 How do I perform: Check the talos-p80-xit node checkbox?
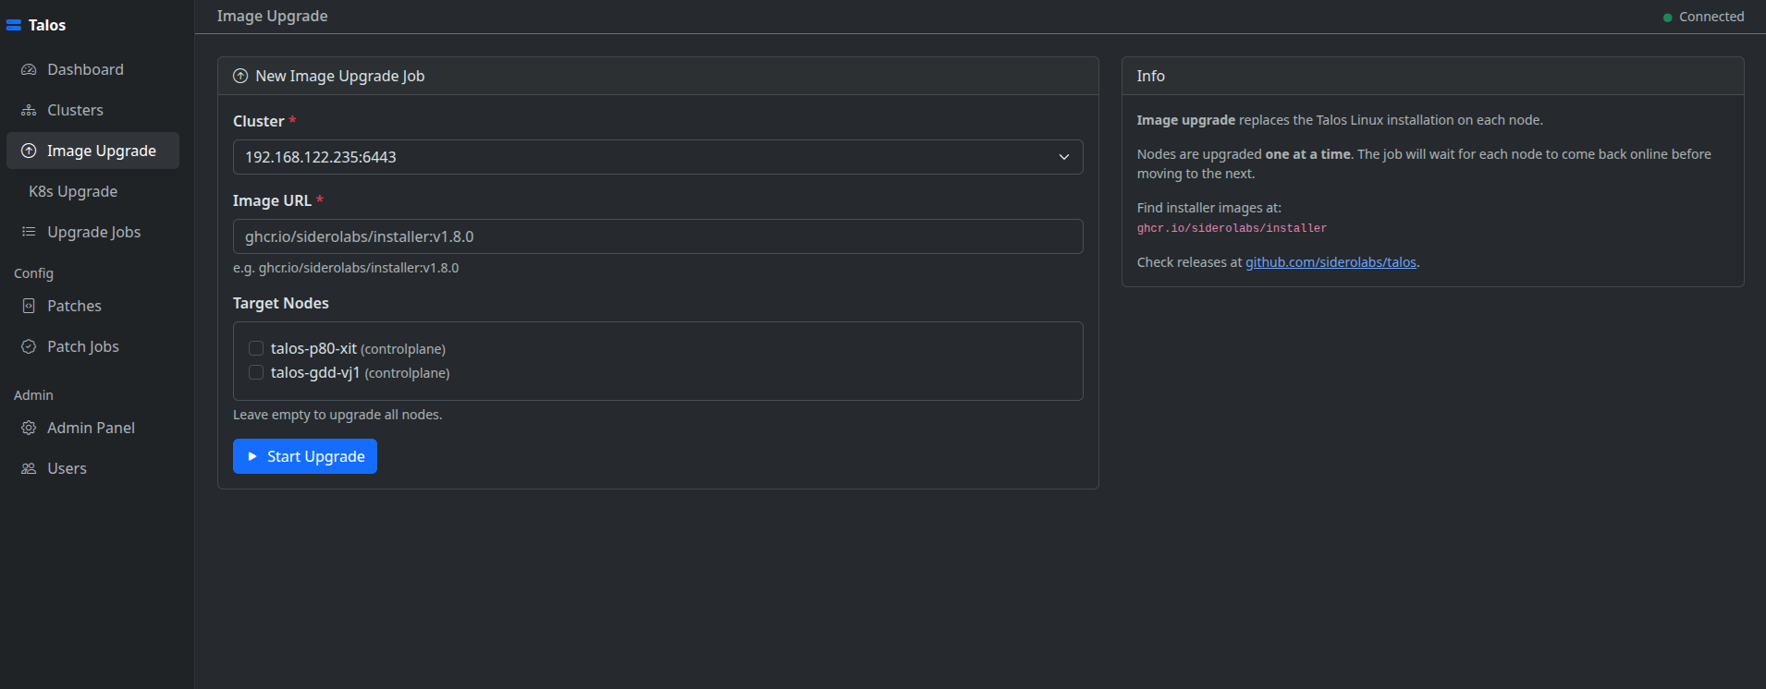(x=256, y=348)
